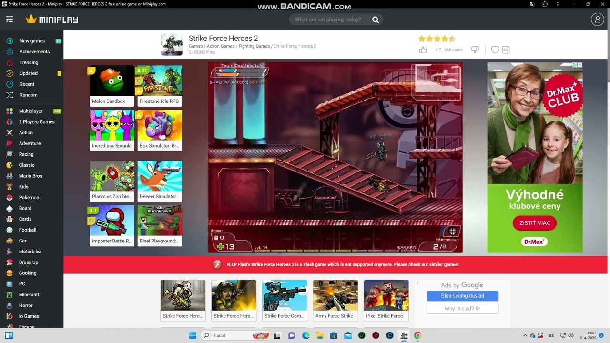Image resolution: width=610 pixels, height=343 pixels.
Task: Click the Pokemon pokeball icon
Action: [x=10, y=197]
